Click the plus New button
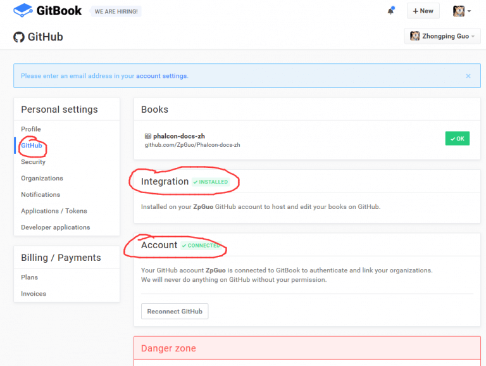486x366 pixels. pos(423,11)
